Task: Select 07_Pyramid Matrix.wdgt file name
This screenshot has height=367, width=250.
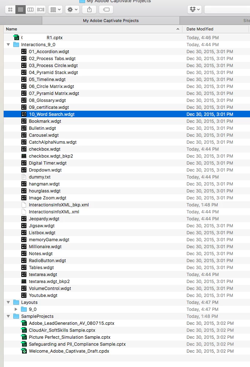Action: click(54, 93)
